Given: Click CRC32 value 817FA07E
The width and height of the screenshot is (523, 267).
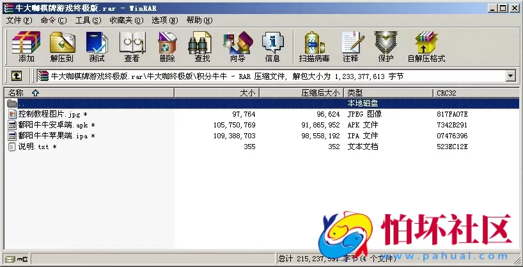Looking at the screenshot, I should coord(452,114).
